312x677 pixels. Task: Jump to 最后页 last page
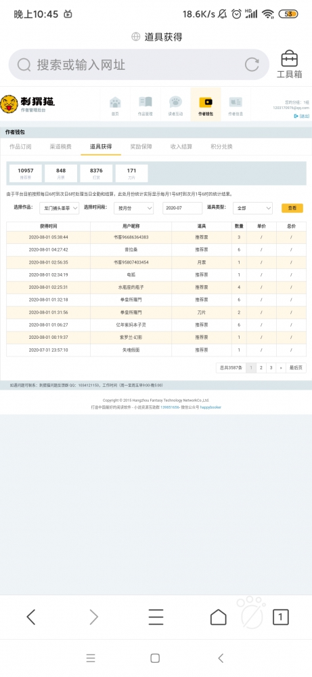pyautogui.click(x=296, y=368)
